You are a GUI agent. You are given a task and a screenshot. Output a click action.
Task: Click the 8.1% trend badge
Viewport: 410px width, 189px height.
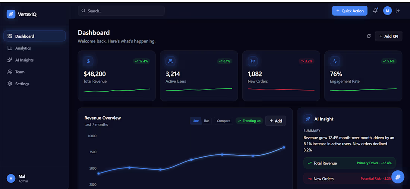coord(225,61)
